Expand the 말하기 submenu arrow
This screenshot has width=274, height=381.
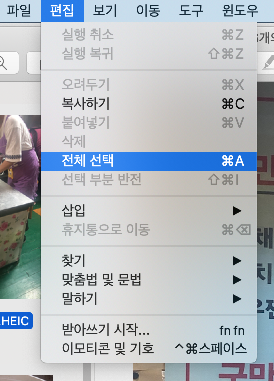(237, 299)
